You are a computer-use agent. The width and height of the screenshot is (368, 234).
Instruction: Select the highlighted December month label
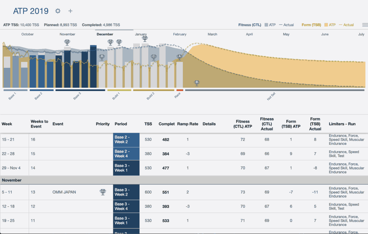(x=105, y=34)
